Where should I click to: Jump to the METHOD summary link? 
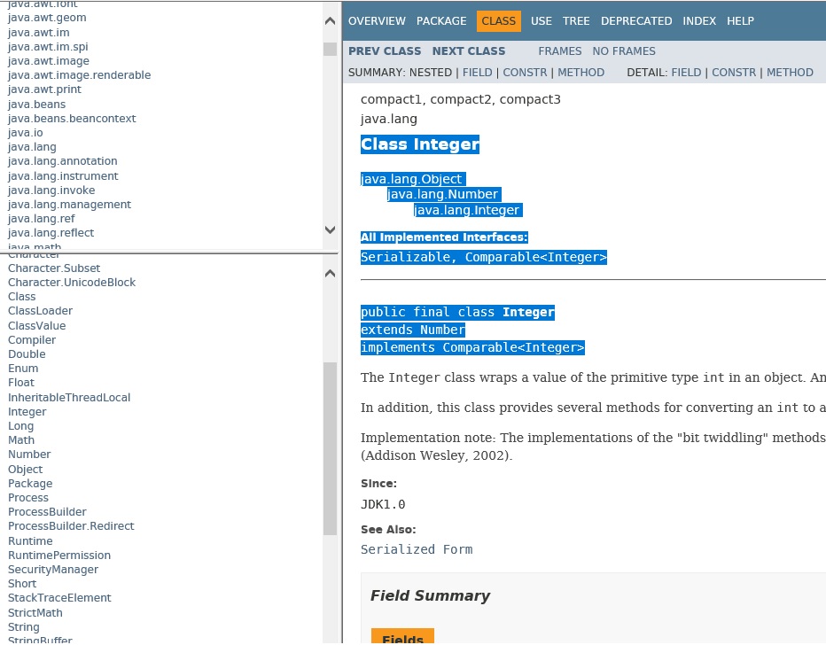point(581,72)
